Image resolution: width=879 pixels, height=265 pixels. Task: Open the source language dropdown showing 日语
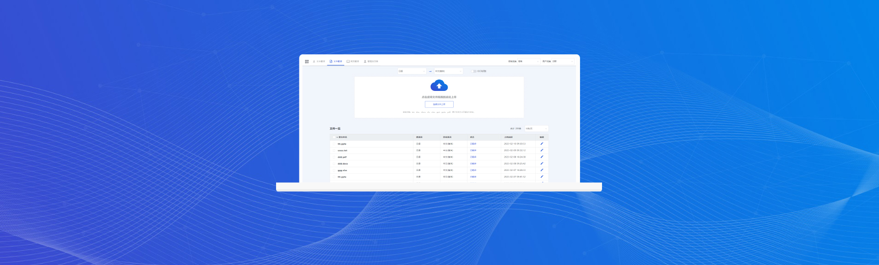[412, 71]
